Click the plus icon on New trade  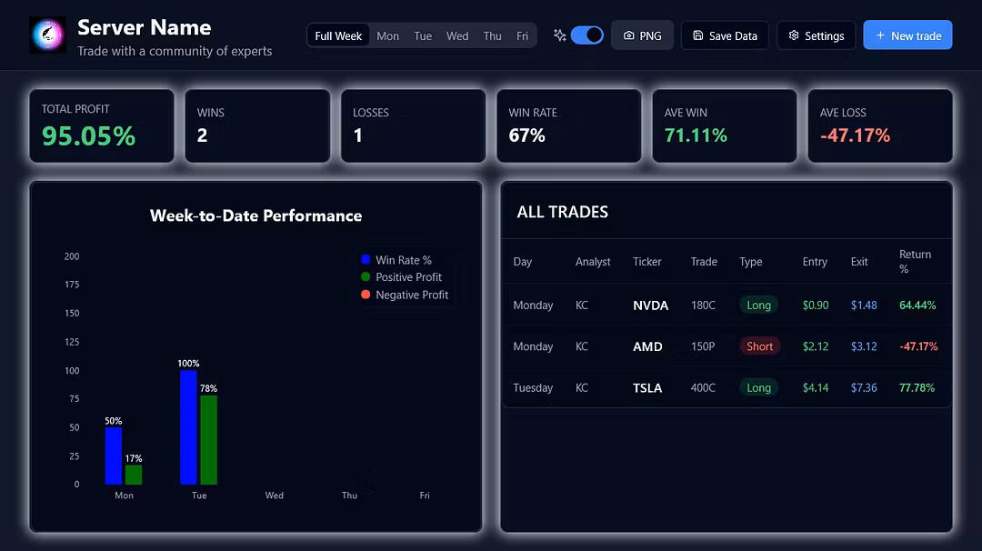point(880,36)
